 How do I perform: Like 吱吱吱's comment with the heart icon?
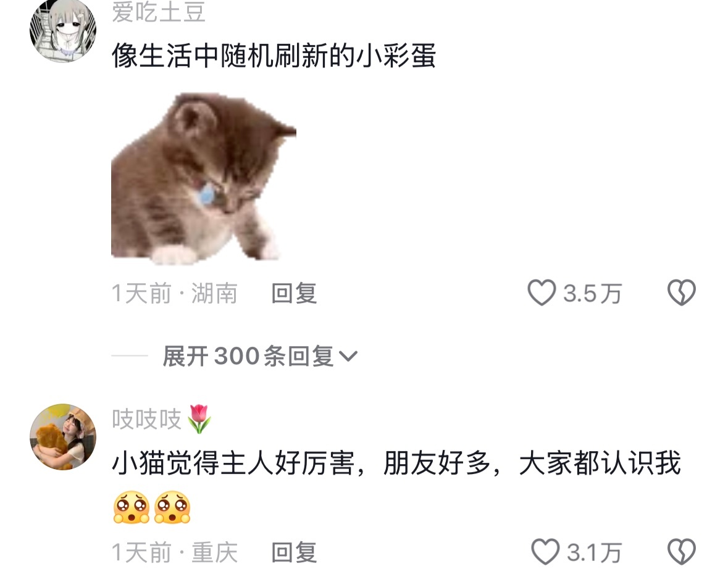(x=545, y=552)
